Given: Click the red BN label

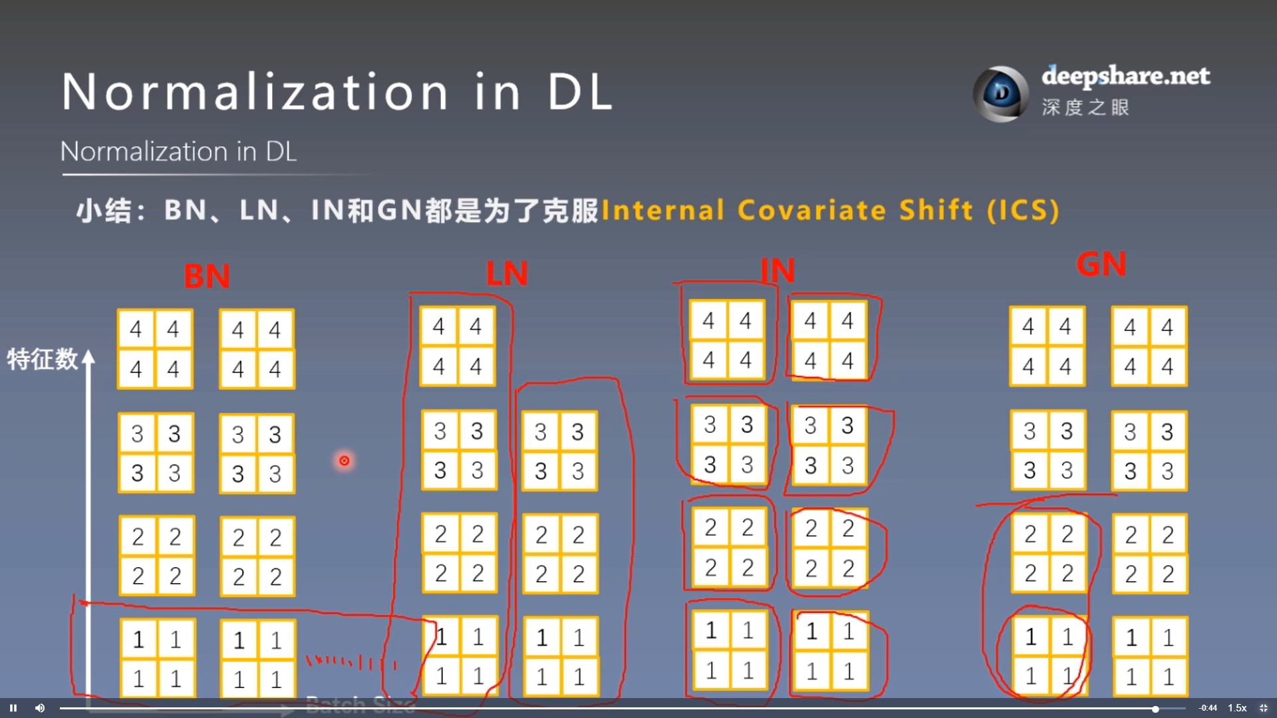Looking at the screenshot, I should [207, 276].
